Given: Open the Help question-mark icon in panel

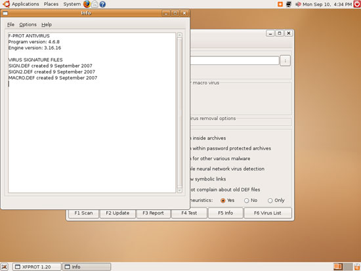Looking at the screenshot, I should [102, 4].
